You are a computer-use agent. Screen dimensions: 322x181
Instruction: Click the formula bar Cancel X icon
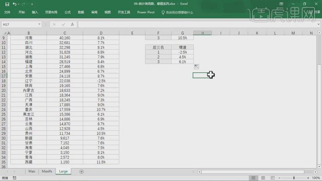[54, 24]
